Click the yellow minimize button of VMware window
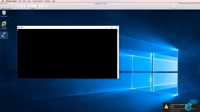 click(x=3, y=4)
